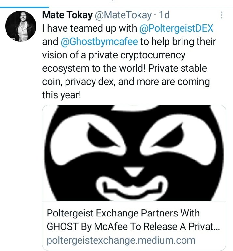Open the black cat mask preview image
Viewport: 233px width, 251px height.
[x=134, y=153]
